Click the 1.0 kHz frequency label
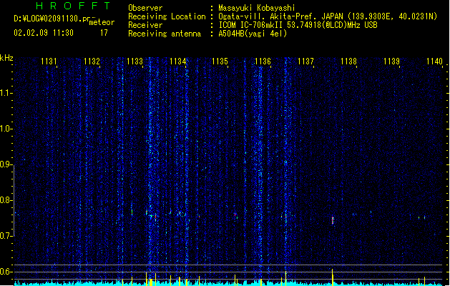 pyautogui.click(x=6, y=129)
